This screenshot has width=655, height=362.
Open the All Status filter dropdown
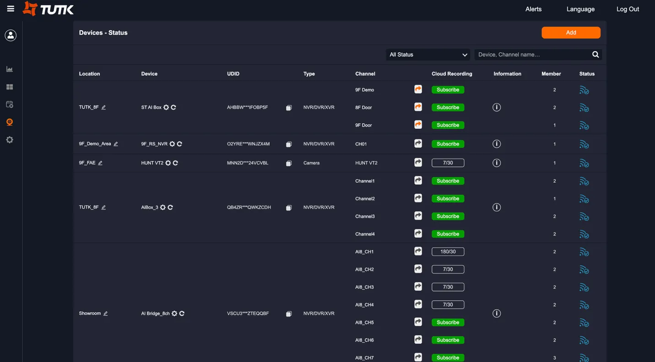click(x=427, y=54)
